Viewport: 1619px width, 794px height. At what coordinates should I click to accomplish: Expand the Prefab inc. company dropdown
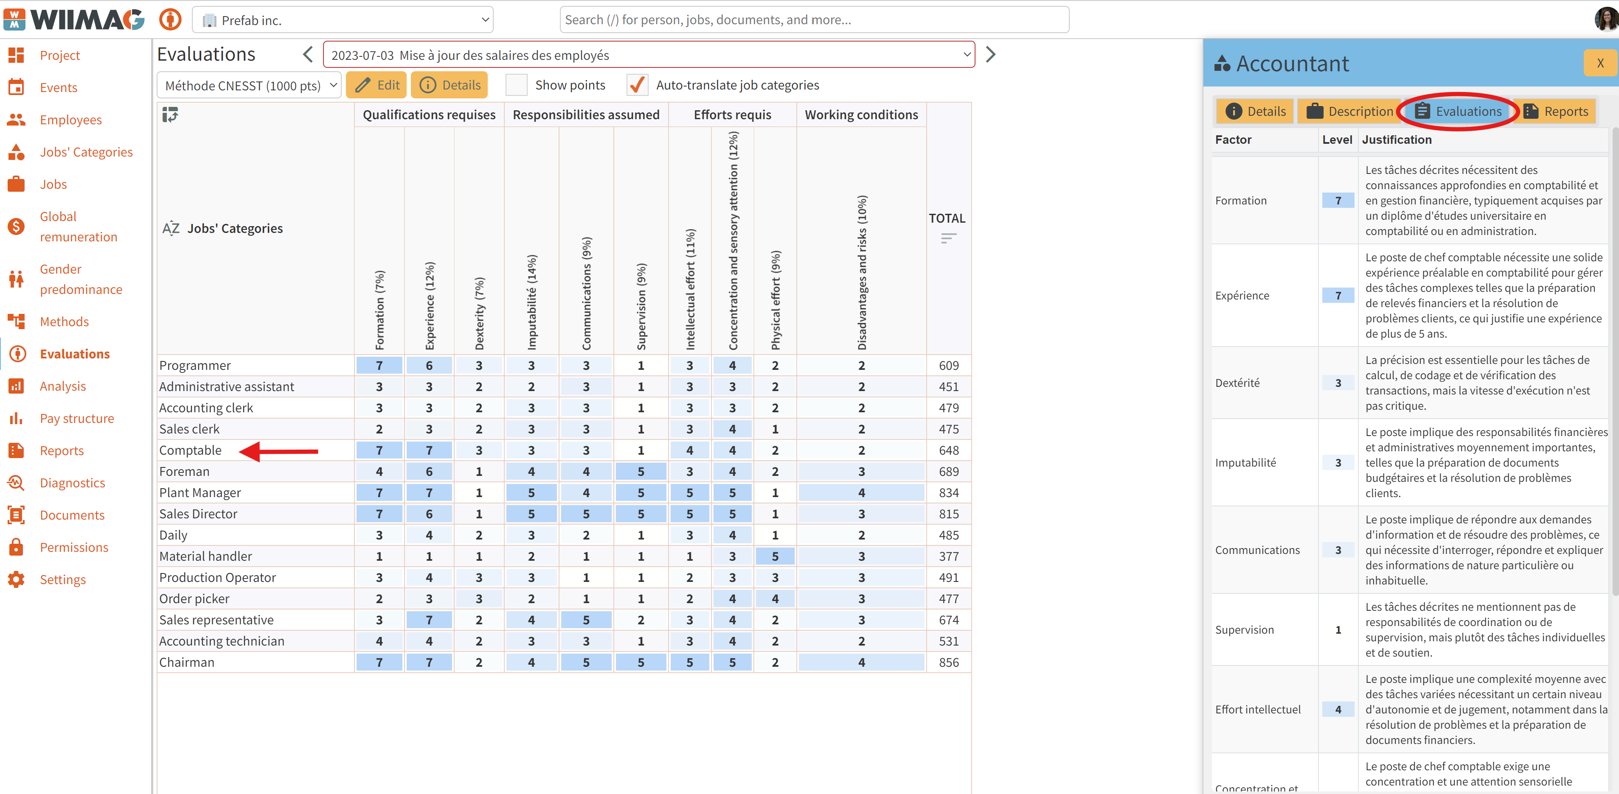[343, 20]
